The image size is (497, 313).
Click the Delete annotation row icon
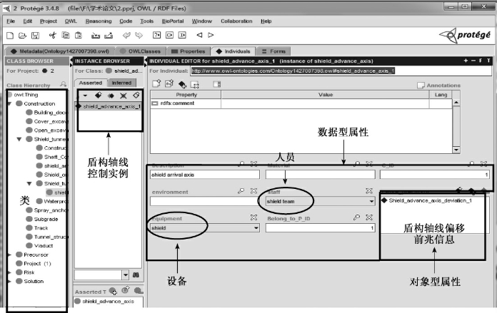pos(194,85)
